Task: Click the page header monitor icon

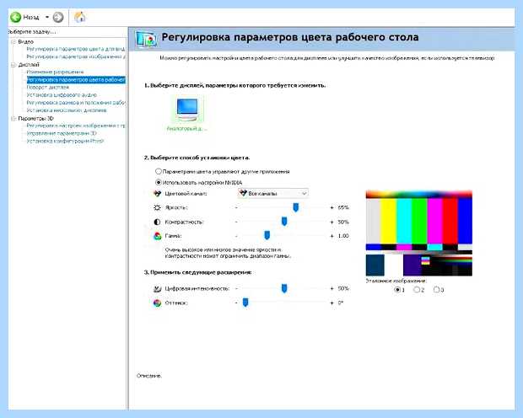Action: point(146,39)
